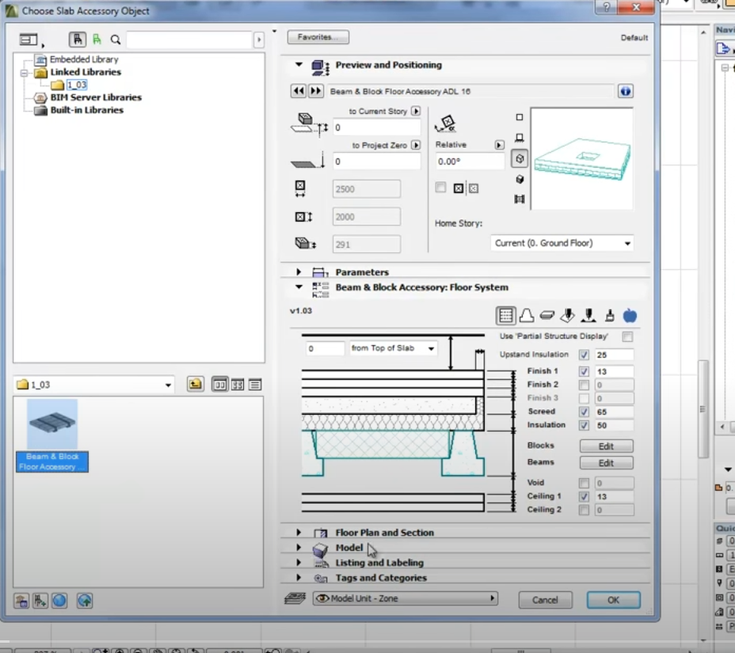
Task: Select BIM Server Libraries in tree
Action: point(96,97)
